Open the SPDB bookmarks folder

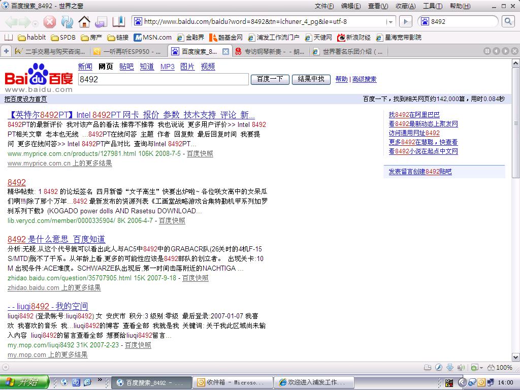pos(63,38)
